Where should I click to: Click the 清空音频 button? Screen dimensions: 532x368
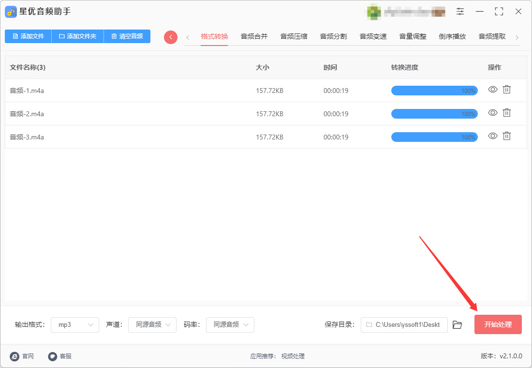coord(127,36)
